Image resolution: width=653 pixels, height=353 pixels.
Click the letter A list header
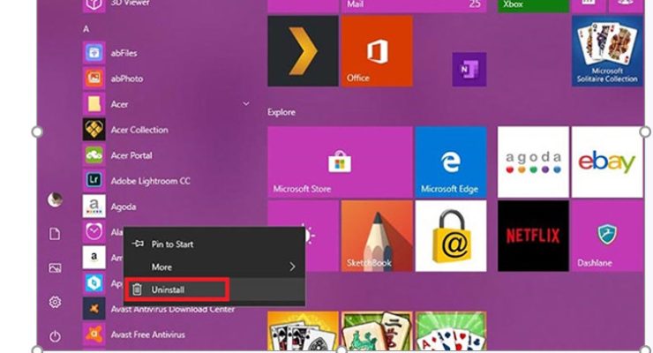(86, 29)
